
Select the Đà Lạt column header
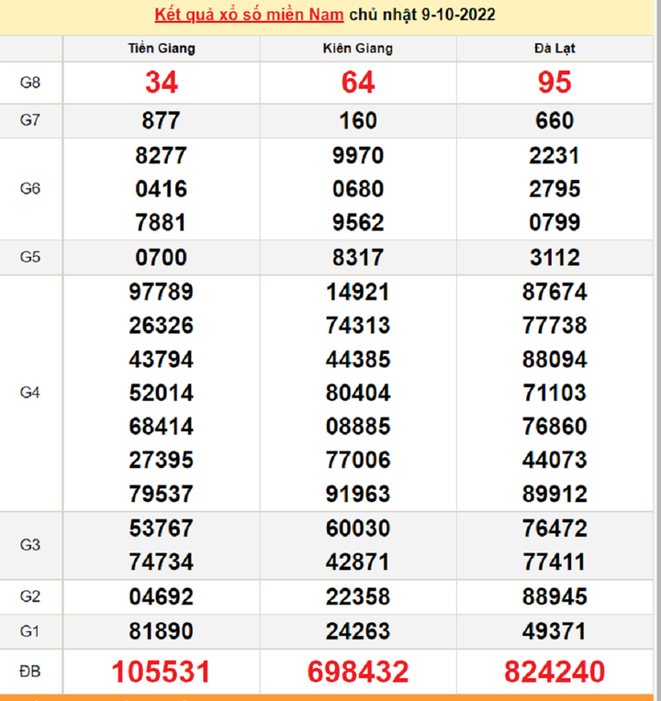pyautogui.click(x=555, y=49)
